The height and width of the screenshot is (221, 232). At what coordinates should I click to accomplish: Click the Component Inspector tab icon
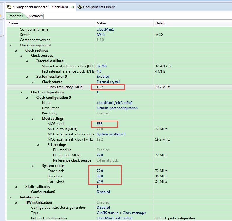[x=9, y=7]
